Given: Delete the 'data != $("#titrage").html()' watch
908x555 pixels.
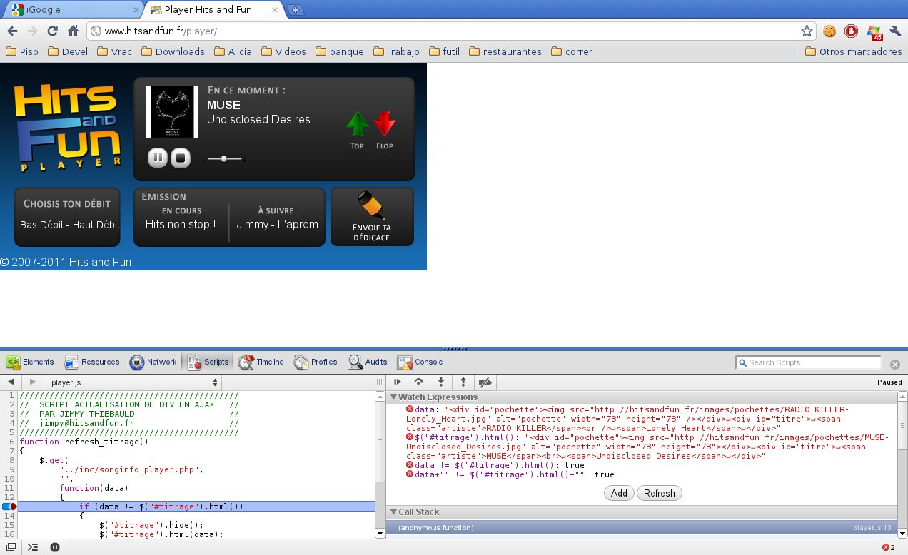Looking at the screenshot, I should pyautogui.click(x=410, y=465).
